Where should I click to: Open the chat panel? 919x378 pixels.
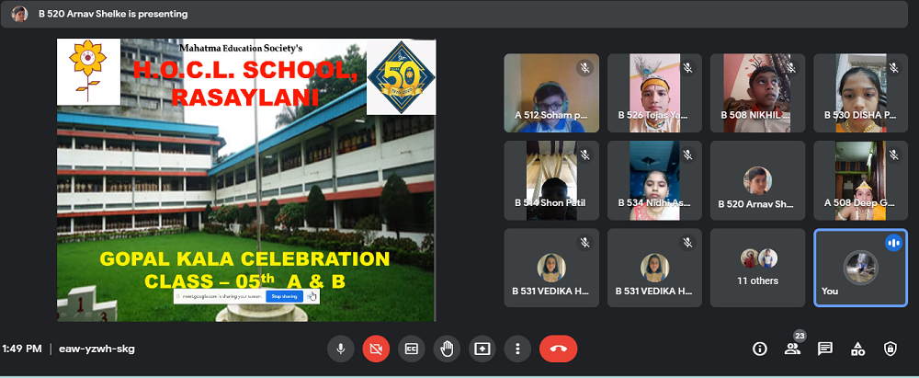pos(824,349)
